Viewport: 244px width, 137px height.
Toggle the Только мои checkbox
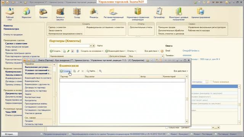click(x=167, y=127)
